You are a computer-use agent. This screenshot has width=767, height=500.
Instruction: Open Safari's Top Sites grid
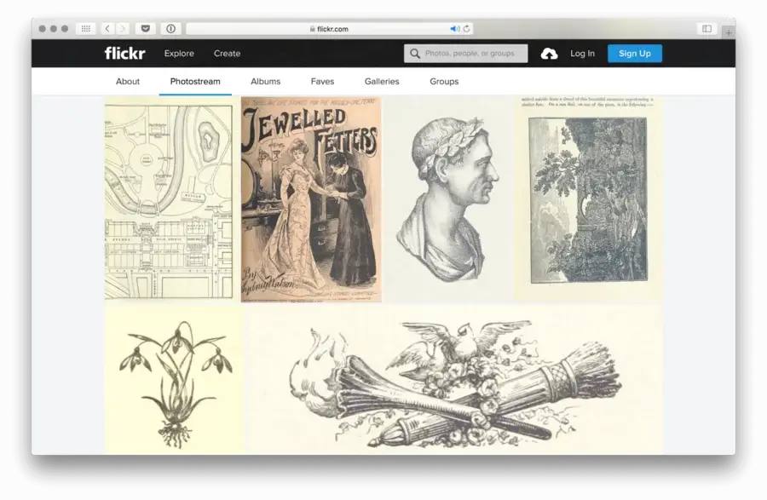point(85,29)
